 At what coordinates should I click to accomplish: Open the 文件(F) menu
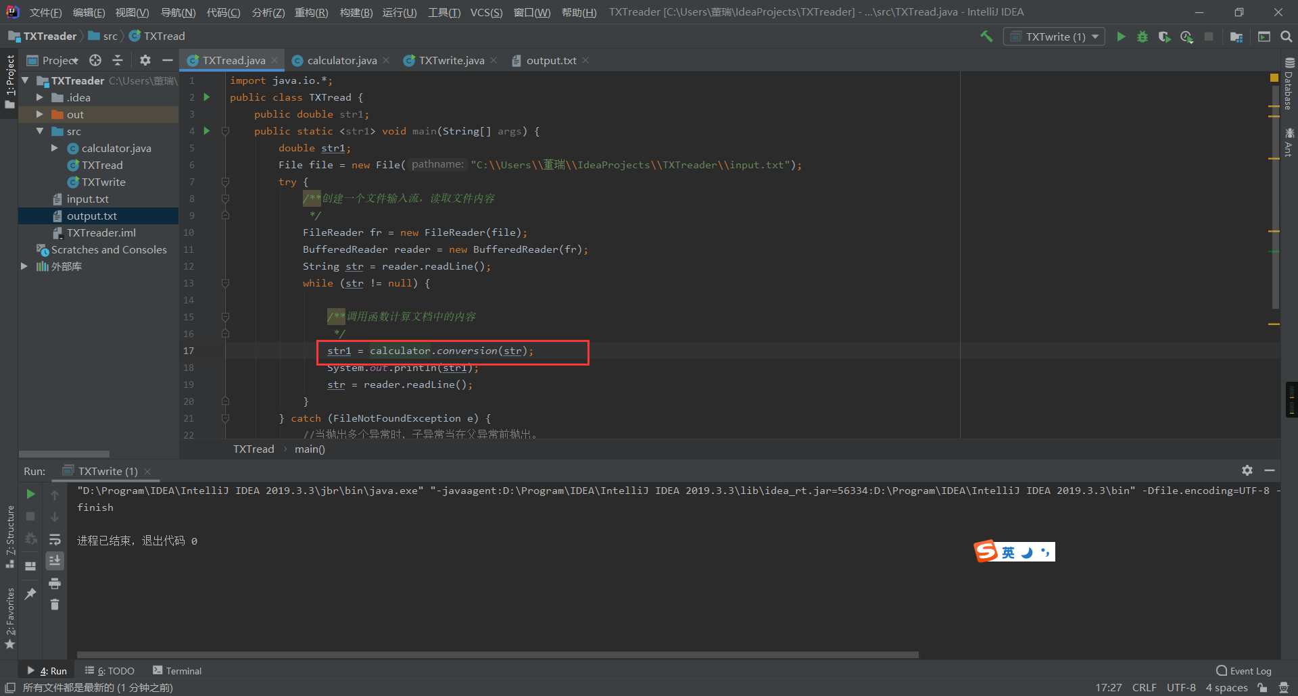[45, 12]
